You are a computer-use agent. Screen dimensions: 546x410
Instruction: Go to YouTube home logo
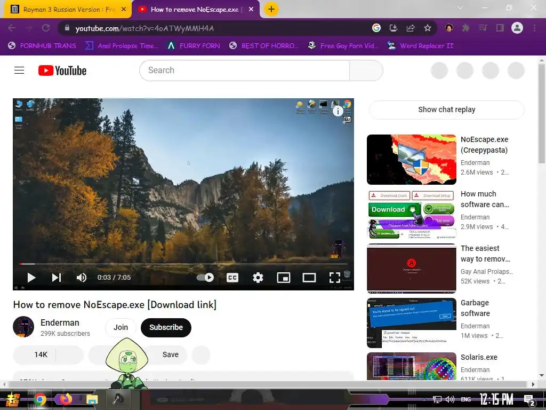click(62, 70)
